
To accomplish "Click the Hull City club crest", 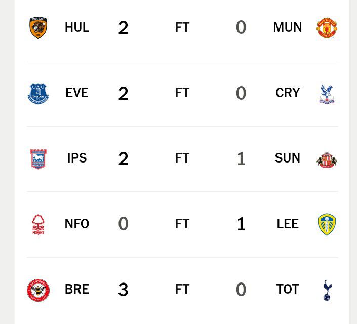I will (x=38, y=27).
